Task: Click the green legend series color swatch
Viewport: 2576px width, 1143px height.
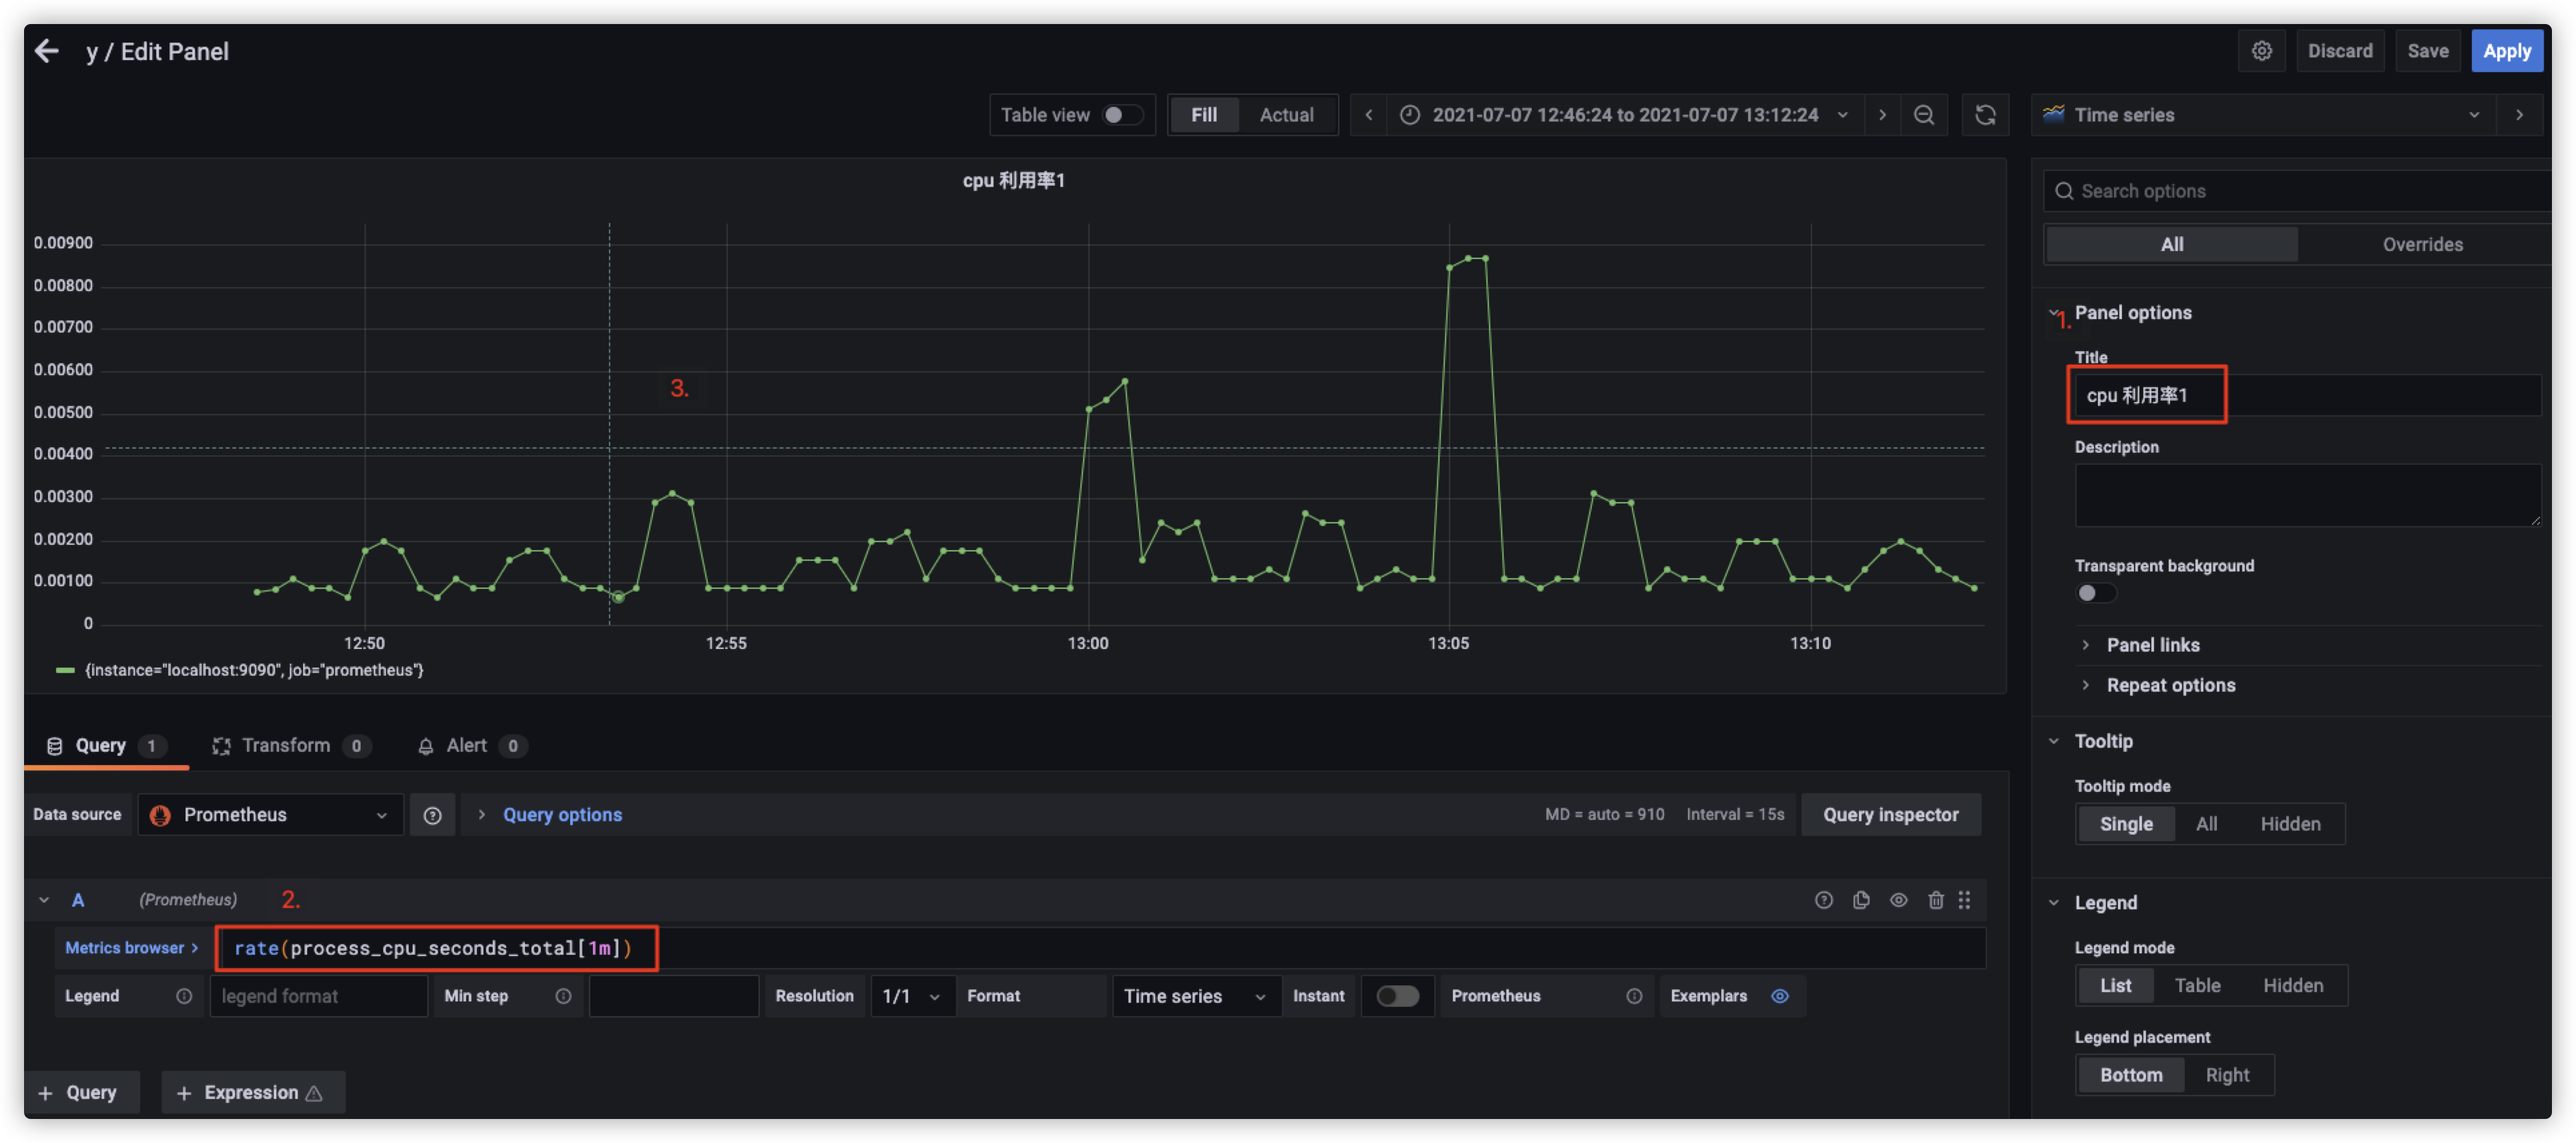Action: click(65, 671)
